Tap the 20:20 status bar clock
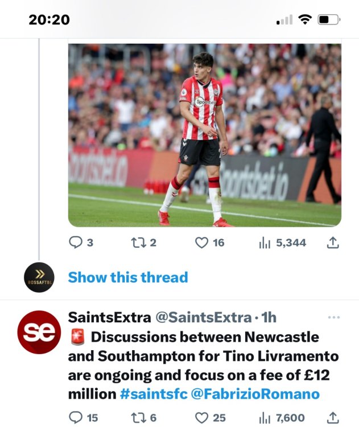The height and width of the screenshot is (427, 359). 49,19
